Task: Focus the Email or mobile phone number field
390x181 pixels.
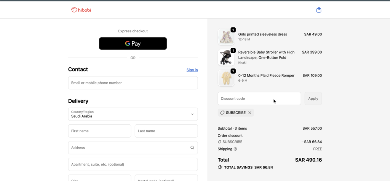Action: click(133, 83)
